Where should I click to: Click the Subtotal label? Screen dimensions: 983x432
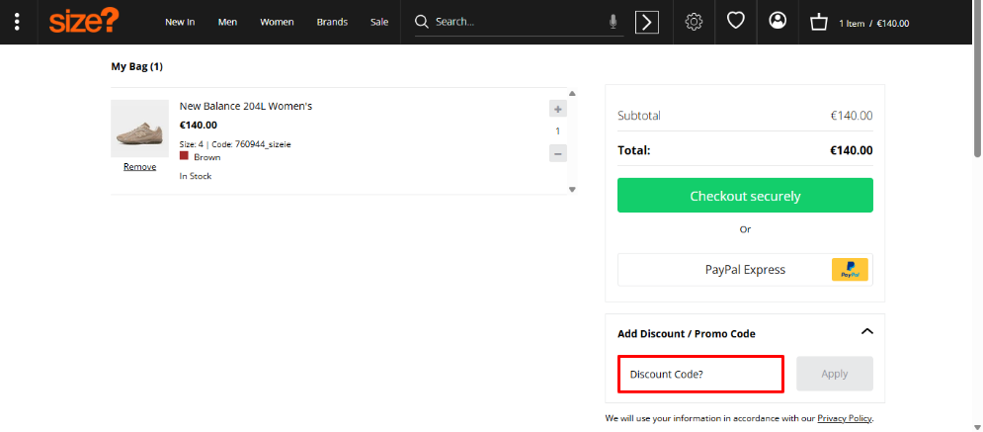point(639,116)
